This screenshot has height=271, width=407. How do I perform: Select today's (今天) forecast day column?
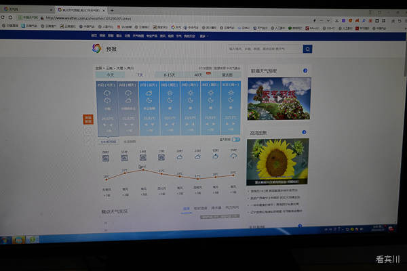107,108
